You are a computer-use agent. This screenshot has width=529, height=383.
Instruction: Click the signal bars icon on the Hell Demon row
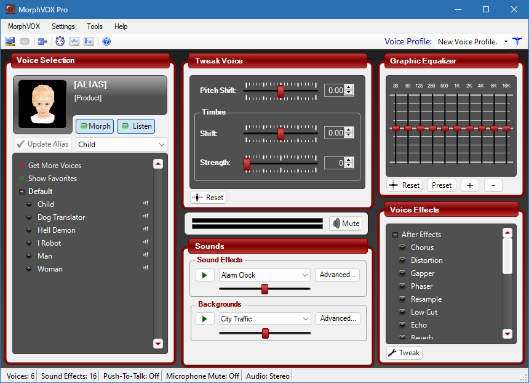point(146,229)
